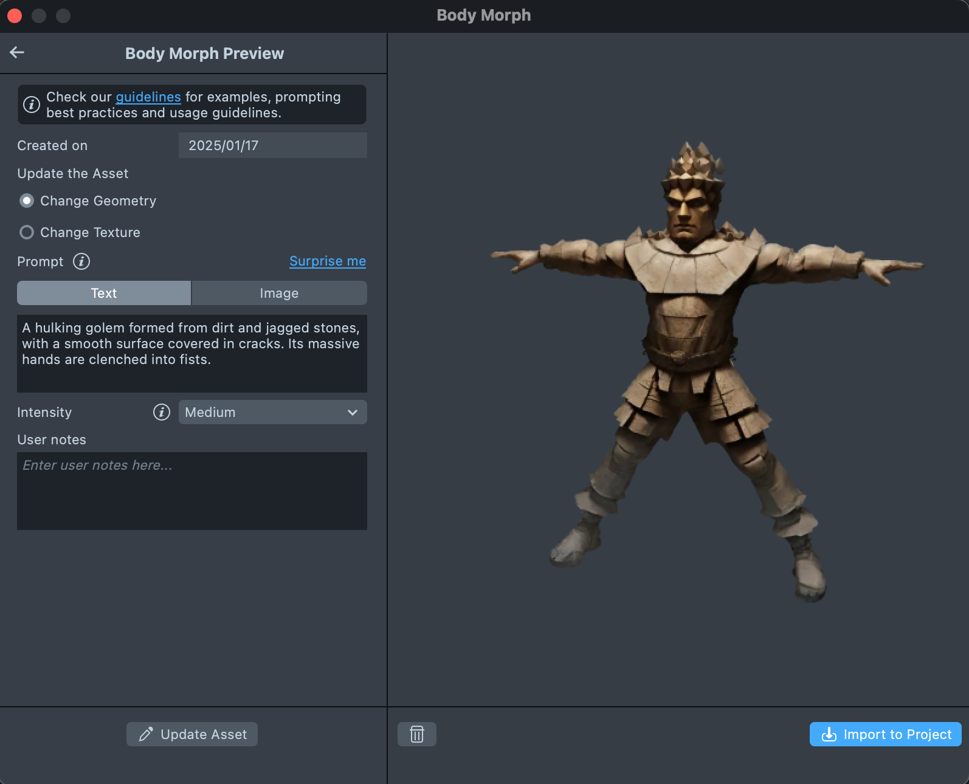Click the info icon next to Prompt
This screenshot has height=784, width=969.
(81, 261)
